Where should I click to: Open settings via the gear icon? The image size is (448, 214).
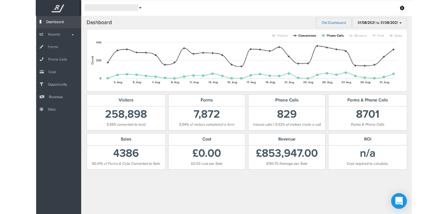(402, 8)
